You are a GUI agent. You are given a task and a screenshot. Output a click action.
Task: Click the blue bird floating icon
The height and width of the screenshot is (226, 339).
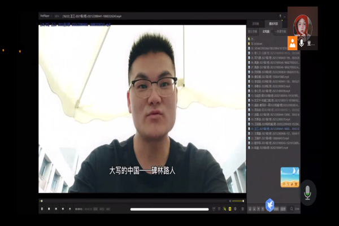pyautogui.click(x=270, y=205)
